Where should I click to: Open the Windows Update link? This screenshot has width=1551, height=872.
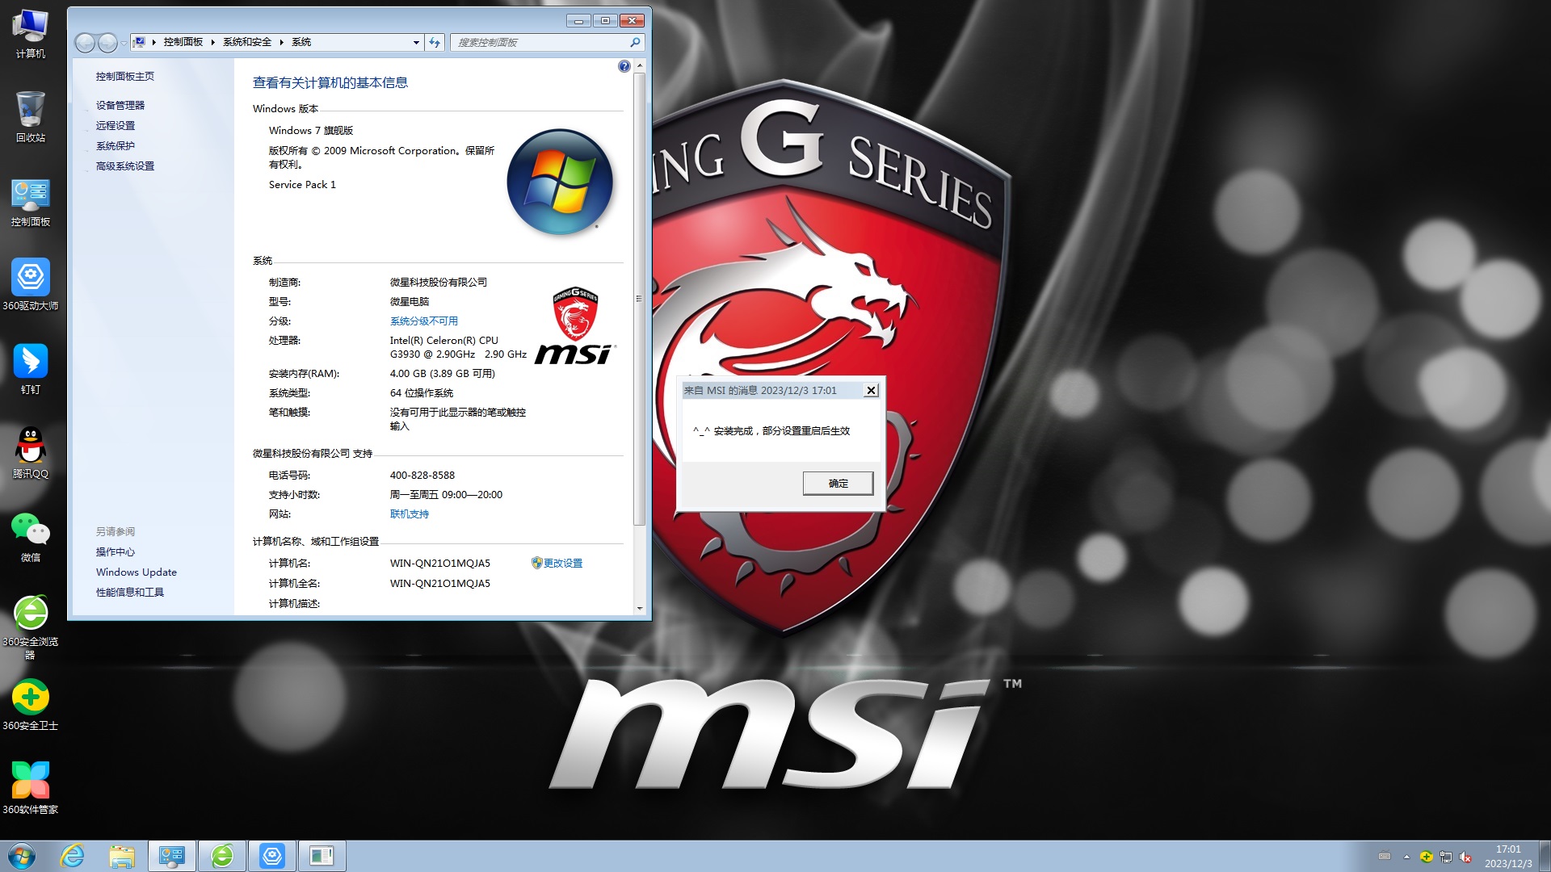137,572
